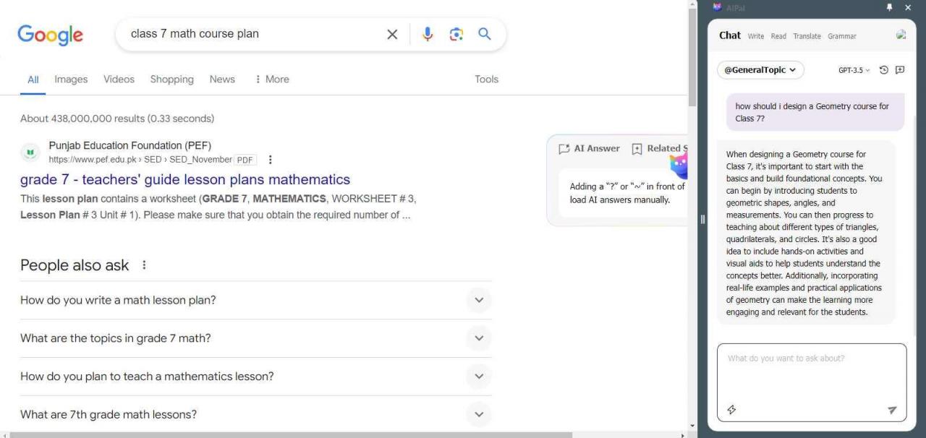926x438 pixels.
Task: Expand "What are 7th grade math lessons?"
Action: click(x=478, y=414)
